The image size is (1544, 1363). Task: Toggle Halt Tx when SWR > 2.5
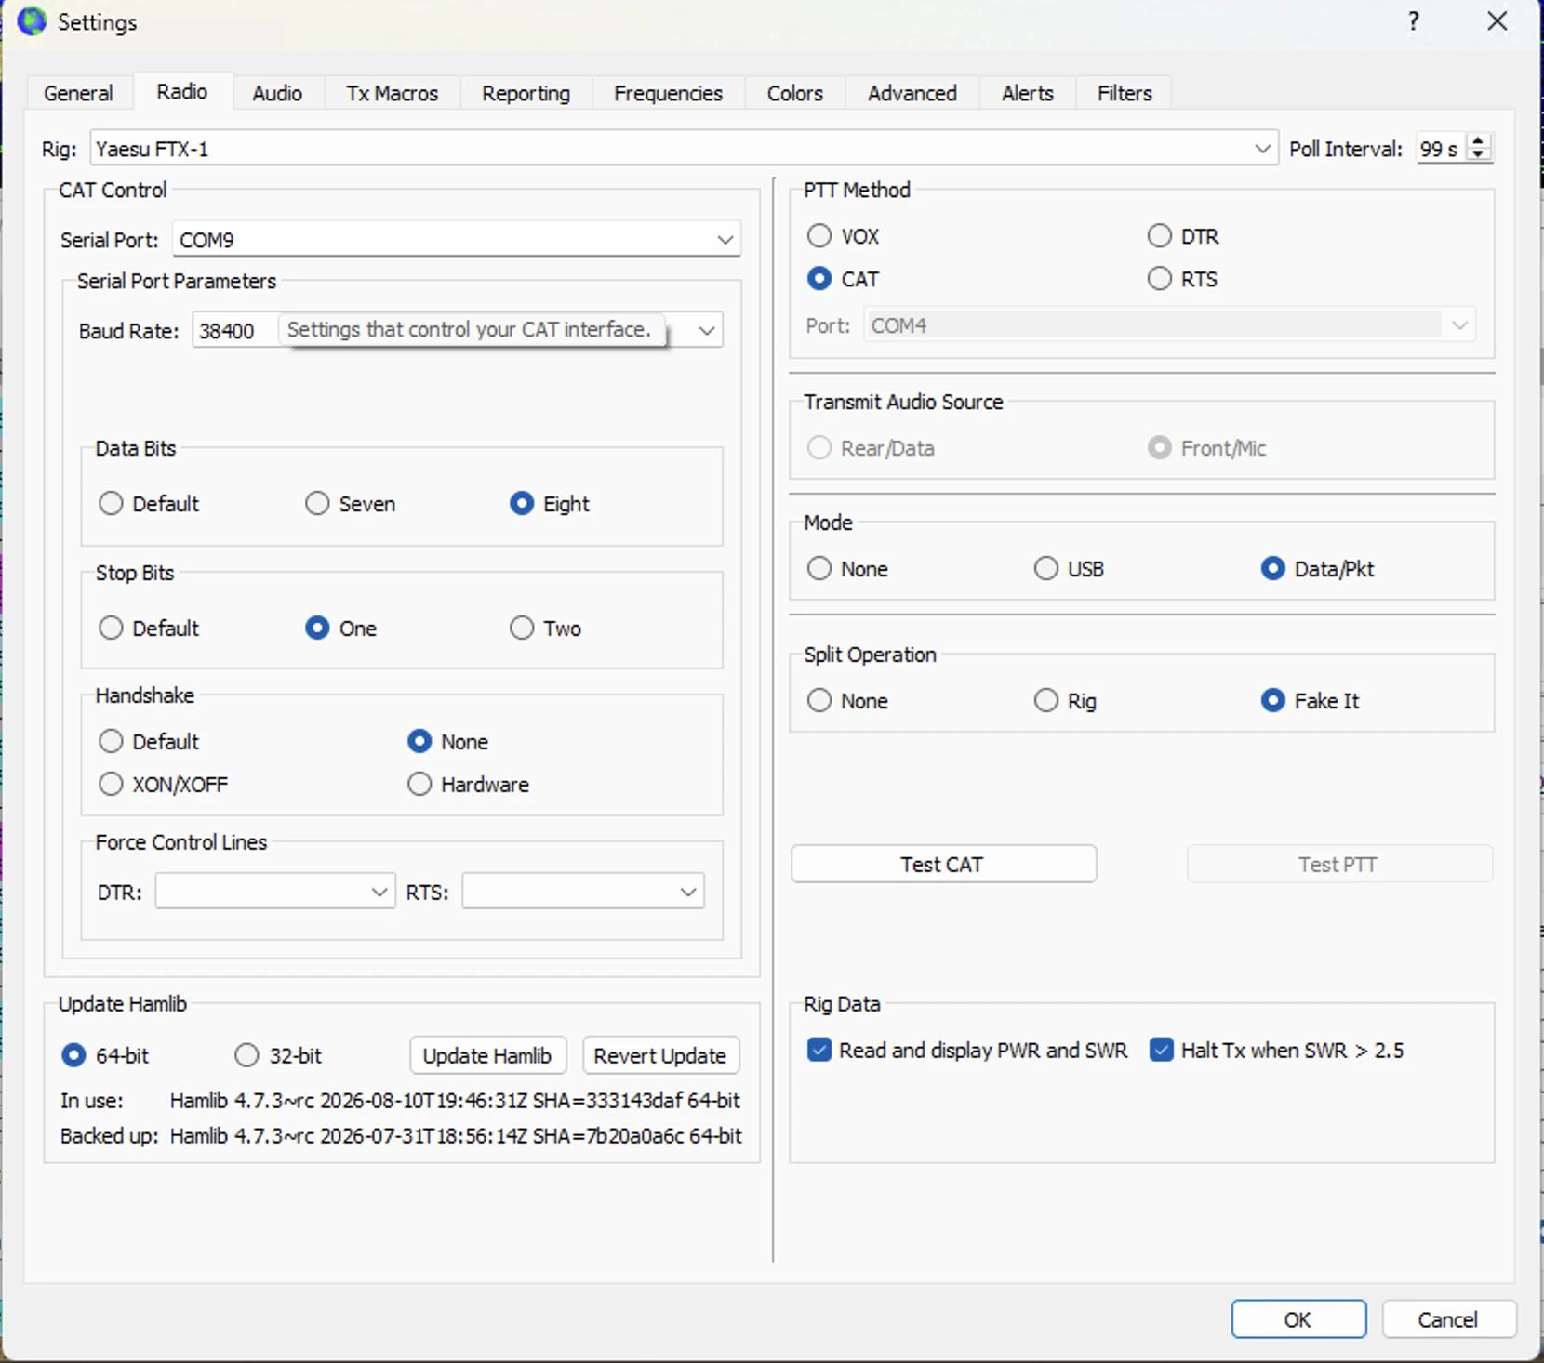pyautogui.click(x=1277, y=1051)
